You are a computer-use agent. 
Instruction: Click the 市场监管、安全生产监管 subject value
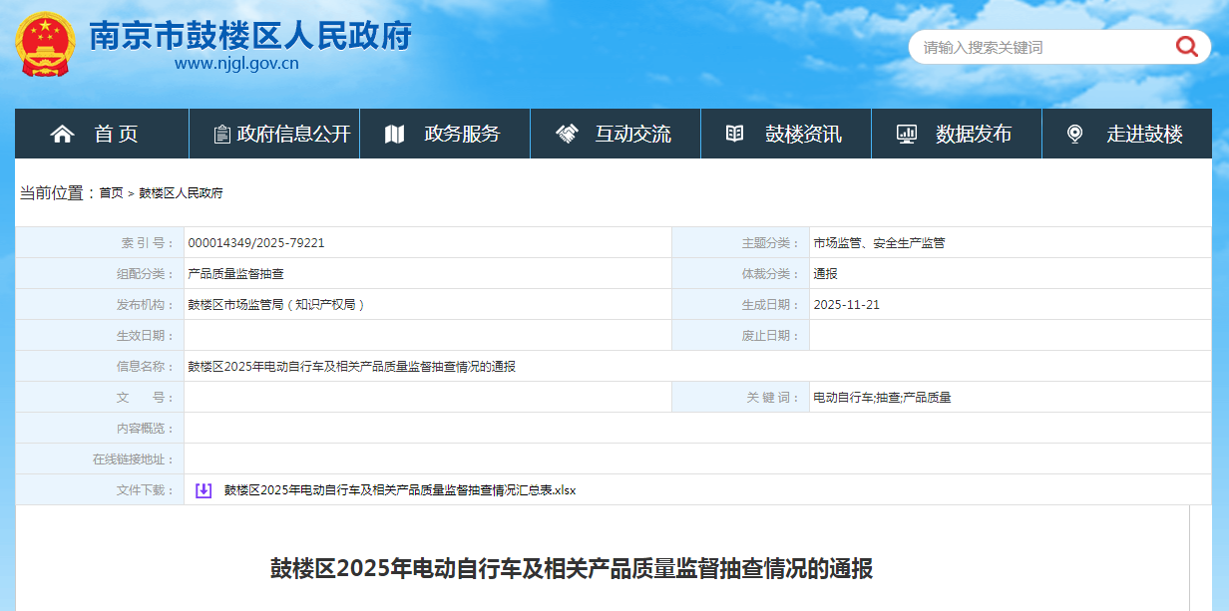coord(879,243)
